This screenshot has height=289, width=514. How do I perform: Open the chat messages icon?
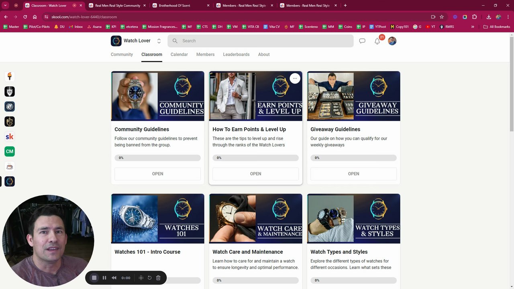coord(362,41)
